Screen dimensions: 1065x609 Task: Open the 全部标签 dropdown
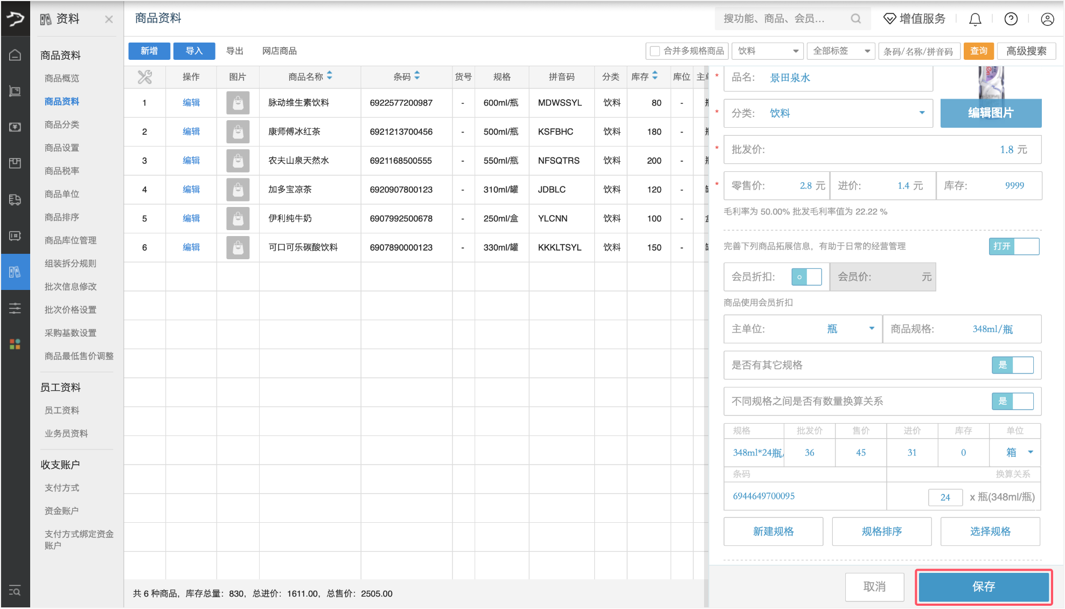(840, 51)
